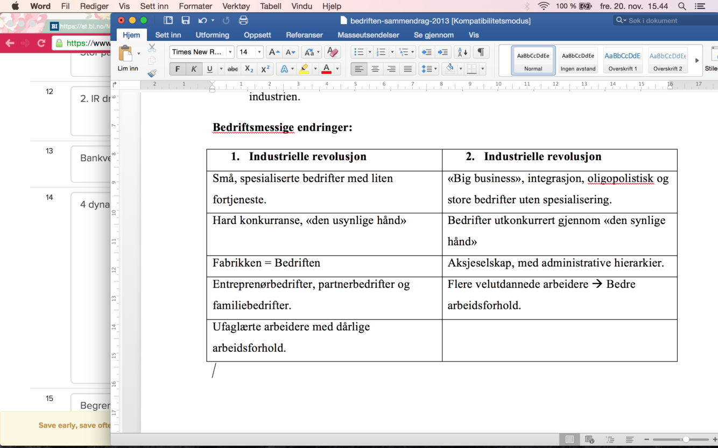Open the Masseutsendelser ribbon tab

click(x=368, y=35)
